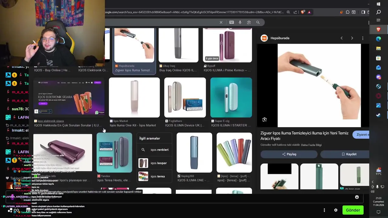Image resolution: width=388 pixels, height=218 pixels.
Task: Select 'iqos terea' related search
Action: [x=154, y=176]
